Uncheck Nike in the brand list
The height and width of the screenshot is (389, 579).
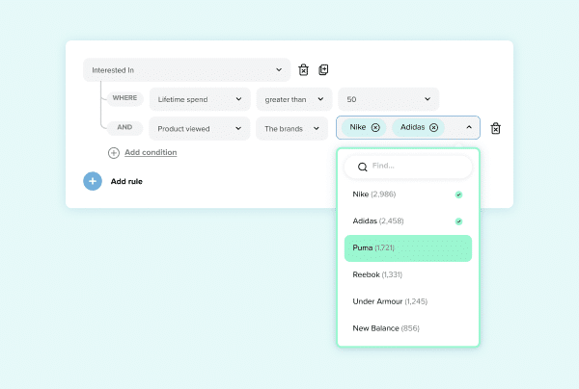click(x=458, y=194)
